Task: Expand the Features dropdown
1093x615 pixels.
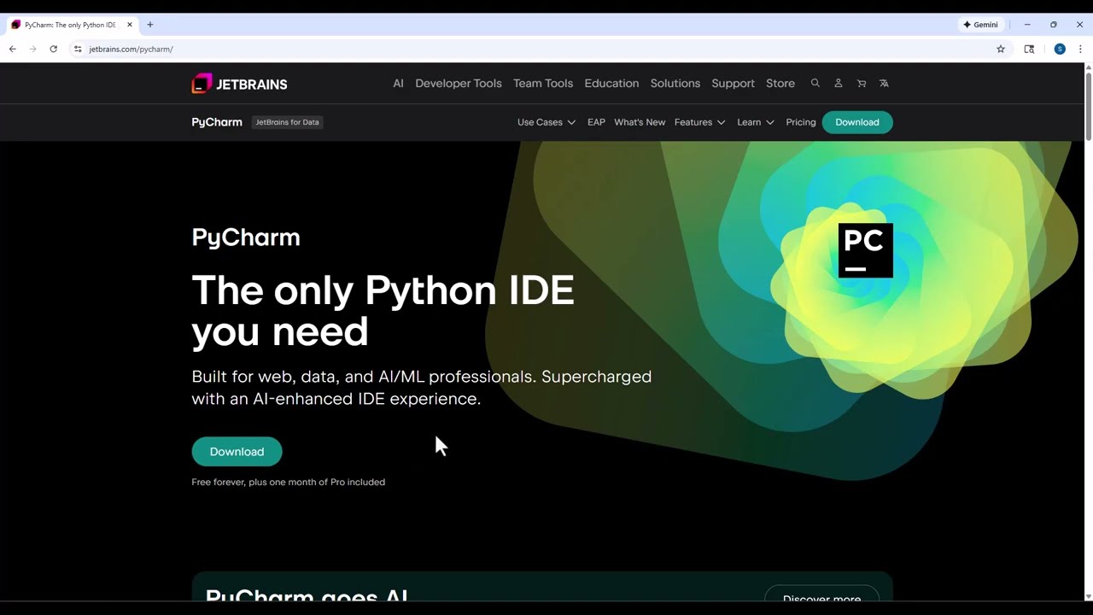Action: pyautogui.click(x=699, y=122)
